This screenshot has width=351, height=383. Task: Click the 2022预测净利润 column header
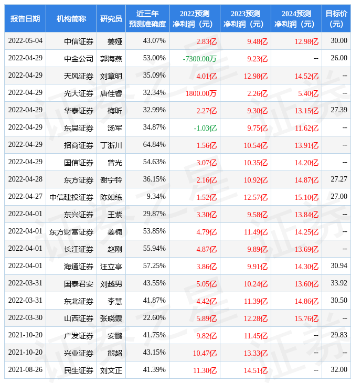[x=195, y=18]
